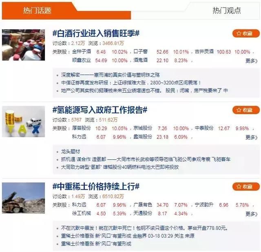Read post 抓机遇 谋合作 造氢都
This screenshot has height=252, width=261.
(146, 159)
